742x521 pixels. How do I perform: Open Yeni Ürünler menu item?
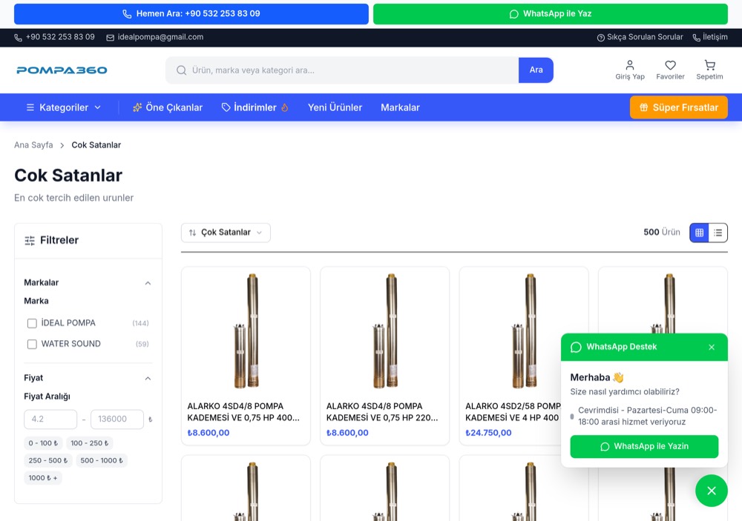click(x=335, y=107)
